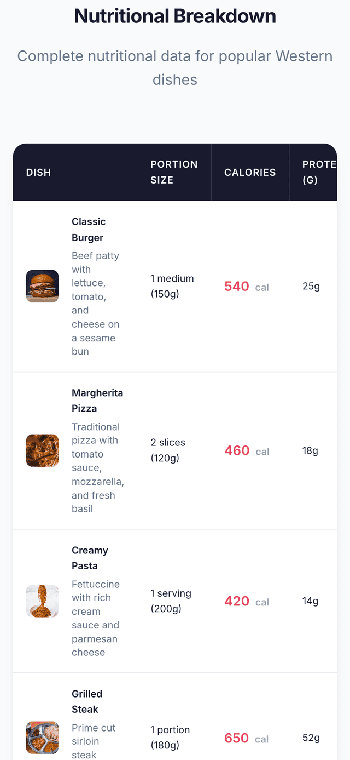
Task: Click the burger's 1 medium (150g) portion
Action: click(x=172, y=286)
